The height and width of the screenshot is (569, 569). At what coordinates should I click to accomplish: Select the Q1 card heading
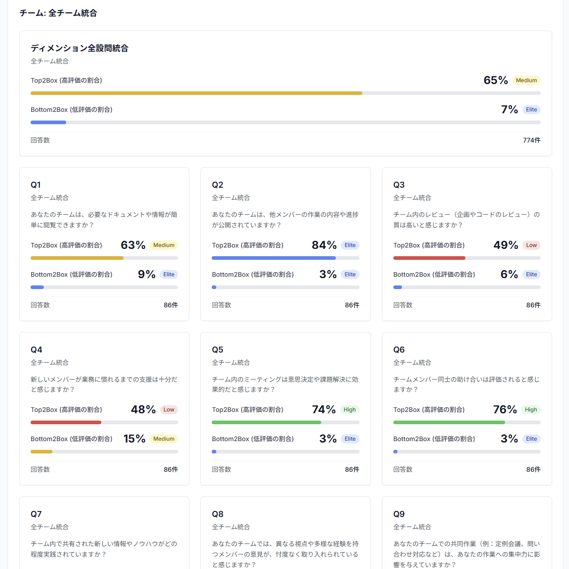36,185
